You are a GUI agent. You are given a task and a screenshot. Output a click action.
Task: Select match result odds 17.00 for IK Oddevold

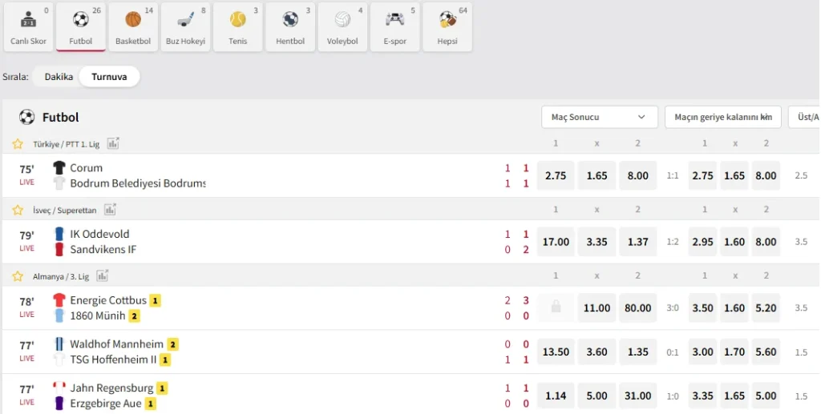[x=556, y=242]
